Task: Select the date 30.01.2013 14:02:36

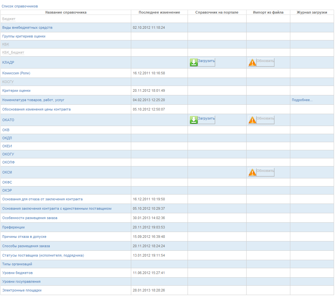Action: click(x=149, y=218)
